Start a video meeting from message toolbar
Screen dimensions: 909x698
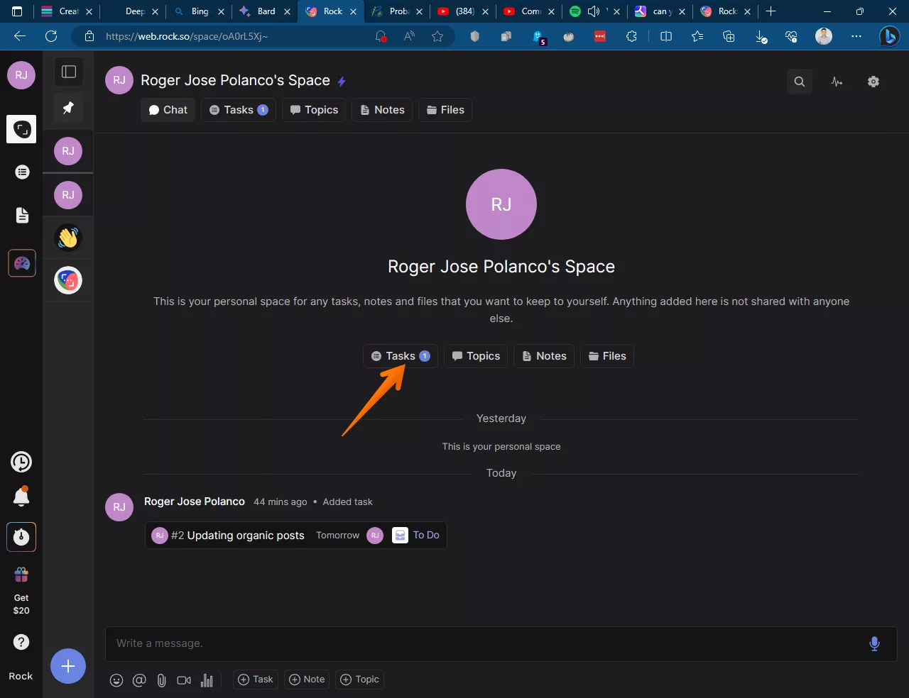(x=184, y=680)
